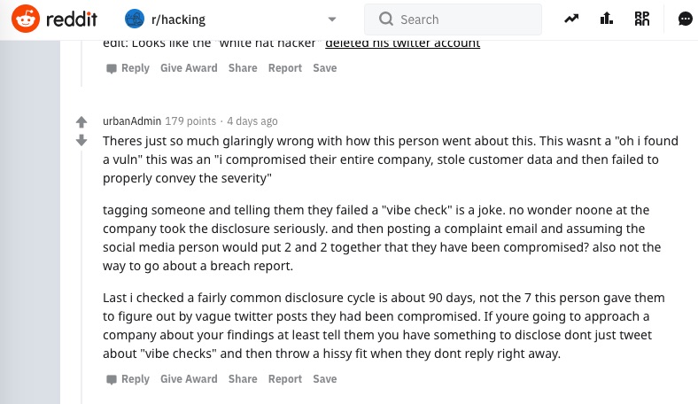Viewport: 698px width, 404px height.
Task: Downvote urbanAdmin's comment
Action: [81, 140]
